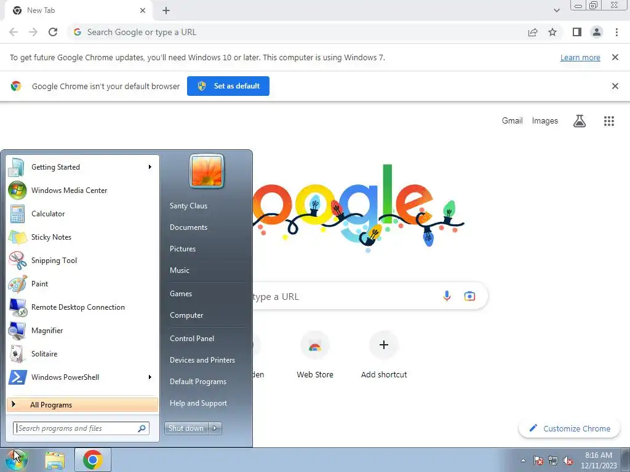This screenshot has height=472, width=630.
Task: Click the Chrome taskbar button
Action: click(x=93, y=460)
